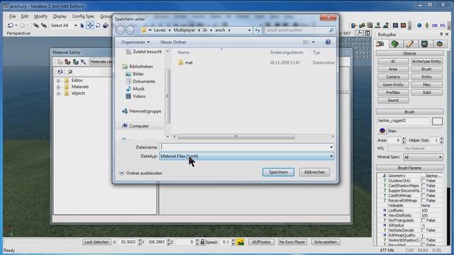The height and width of the screenshot is (255, 454).
Task: Click the Dateiname text input field
Action: point(244,147)
